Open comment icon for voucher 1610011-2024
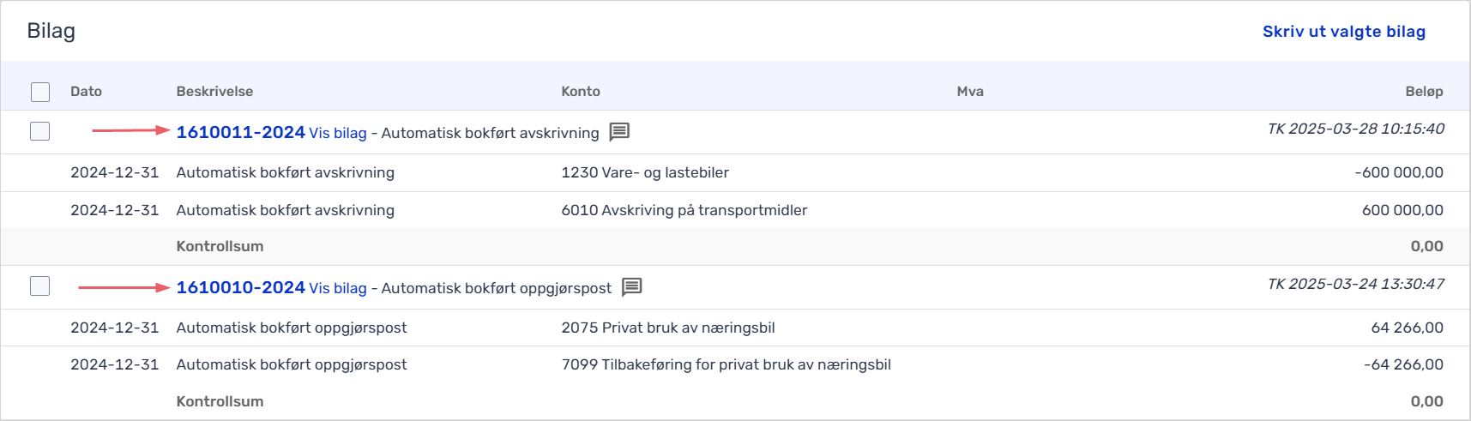The width and height of the screenshot is (1471, 421). [619, 132]
